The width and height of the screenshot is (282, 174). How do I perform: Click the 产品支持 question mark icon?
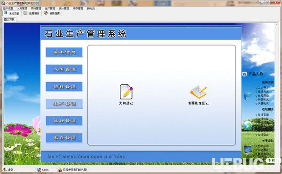coord(244,74)
